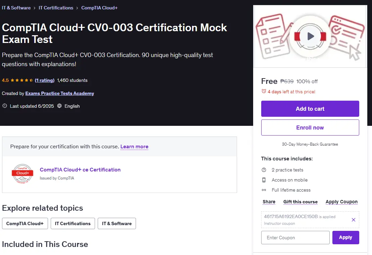The height and width of the screenshot is (255, 372).
Task: Click the mobile phone access icon
Action: click(x=264, y=180)
